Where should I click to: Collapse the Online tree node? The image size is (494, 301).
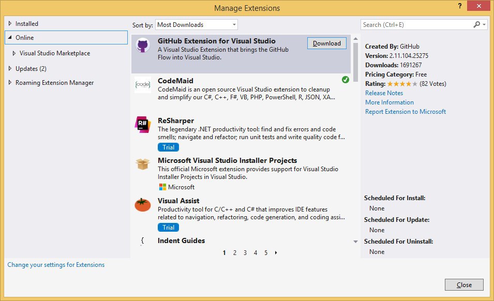click(x=10, y=37)
